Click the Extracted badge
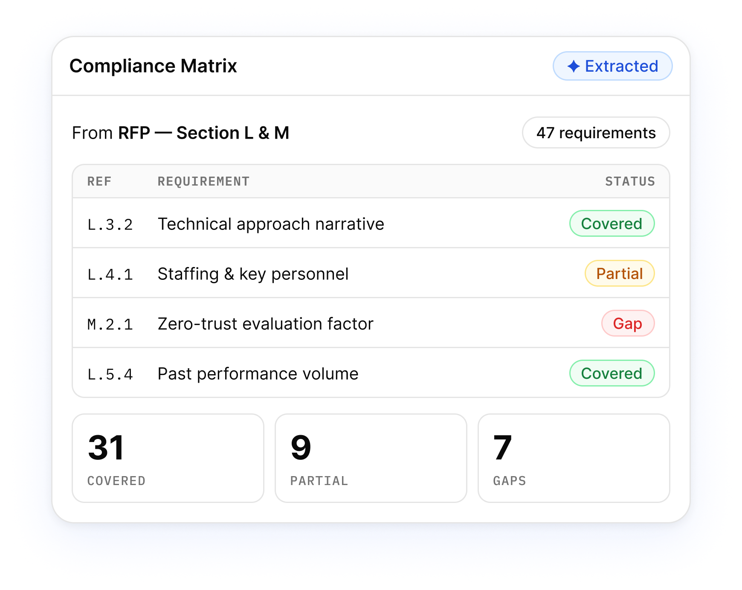Screen dimensions: 742x590 click(612, 66)
